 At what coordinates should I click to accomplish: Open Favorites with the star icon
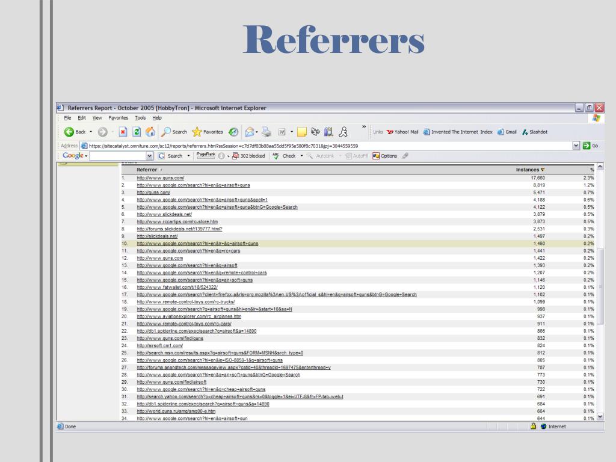(x=197, y=132)
